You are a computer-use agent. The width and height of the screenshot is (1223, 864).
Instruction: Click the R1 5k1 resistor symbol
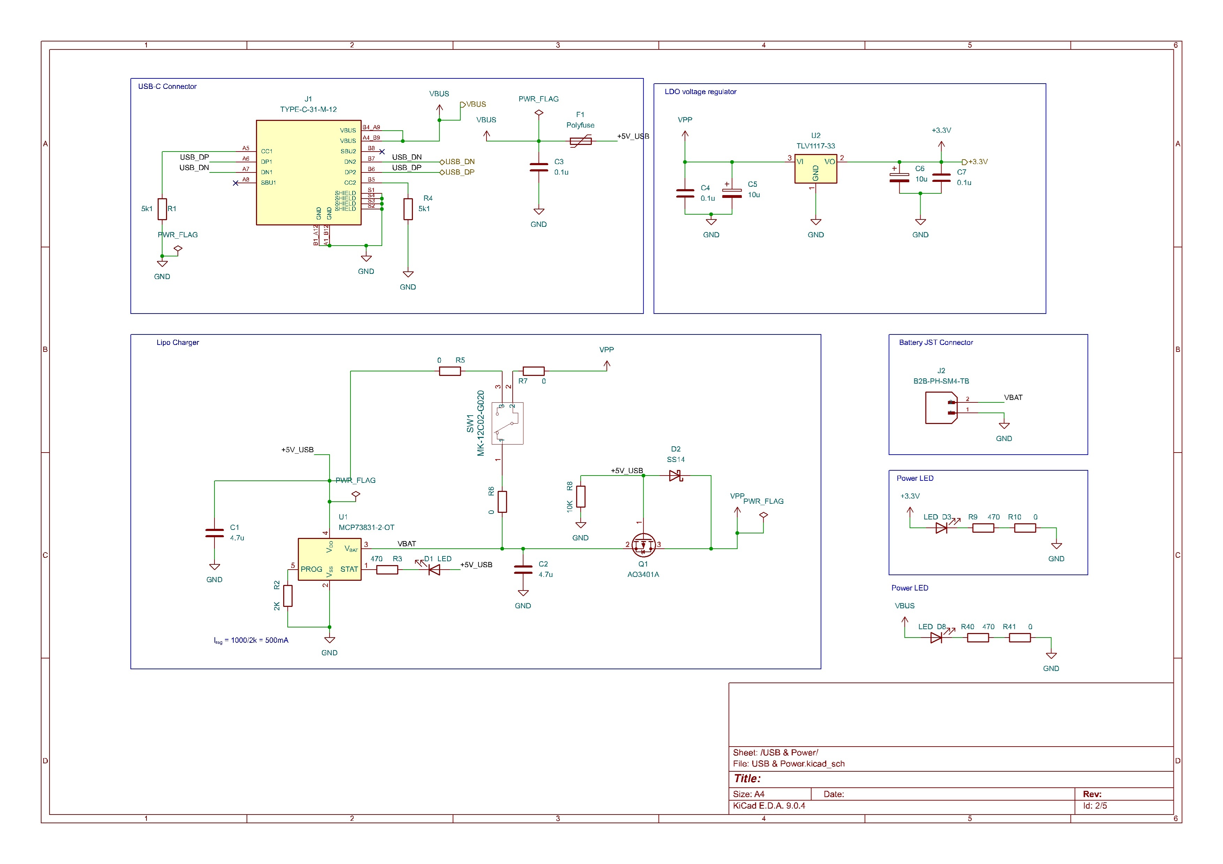(162, 209)
